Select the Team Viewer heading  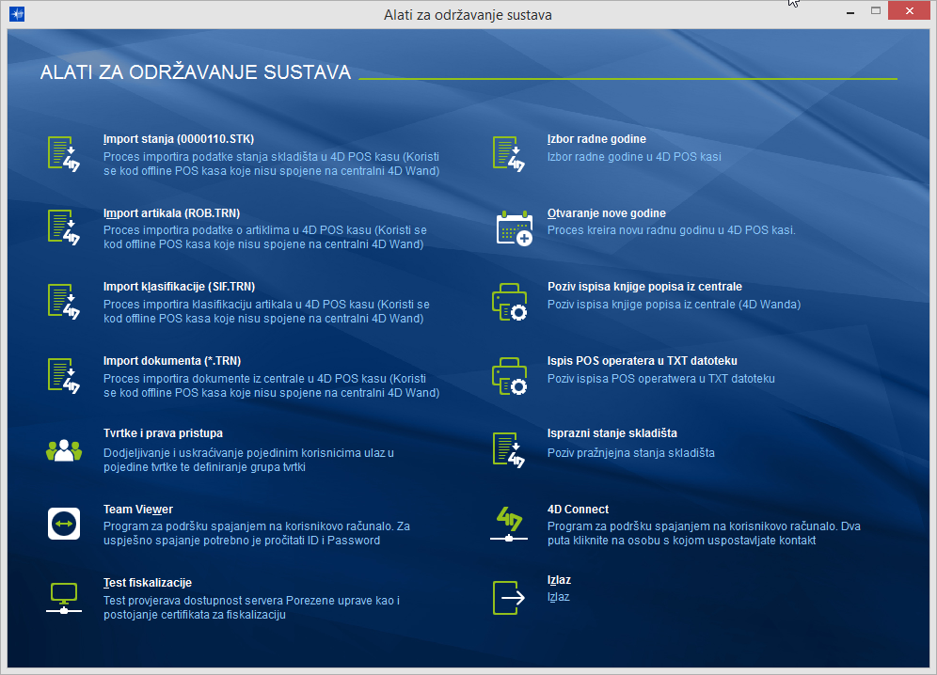[138, 510]
